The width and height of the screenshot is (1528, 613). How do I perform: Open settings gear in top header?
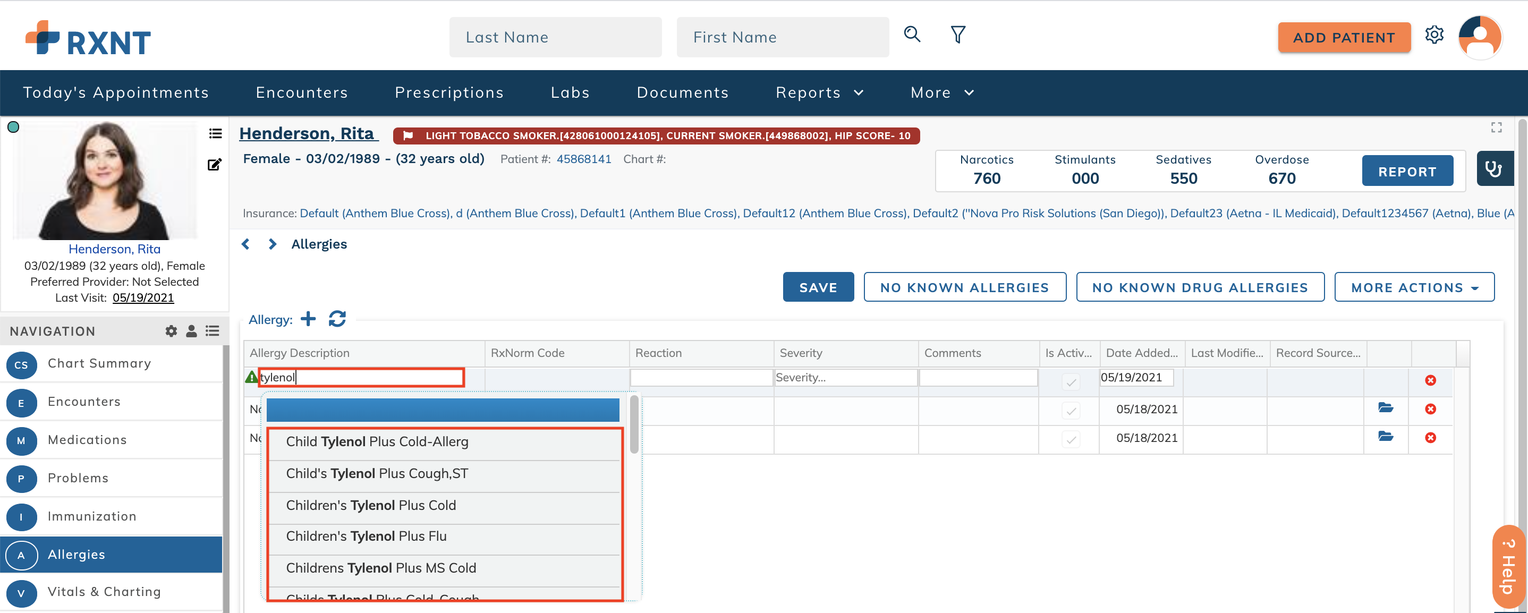[x=1433, y=35]
